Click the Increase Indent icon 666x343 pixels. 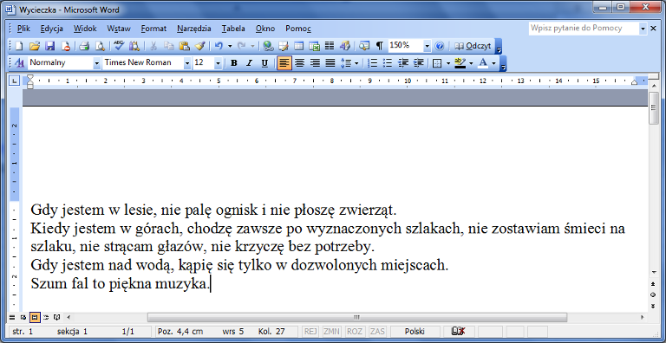click(418, 63)
